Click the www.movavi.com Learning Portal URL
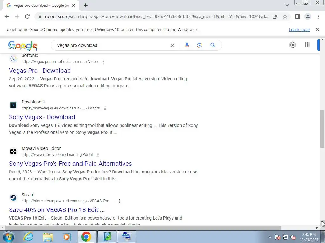Image resolution: width=325 pixels, height=243 pixels. click(57, 154)
